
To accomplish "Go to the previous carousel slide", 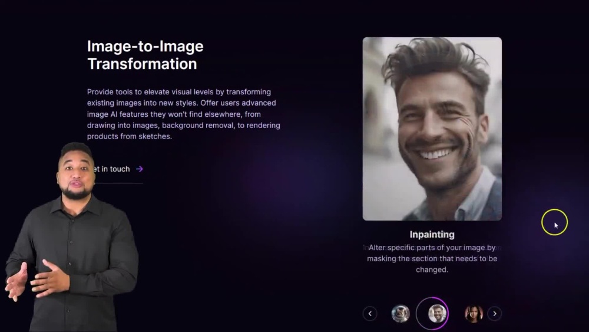I will [x=370, y=313].
